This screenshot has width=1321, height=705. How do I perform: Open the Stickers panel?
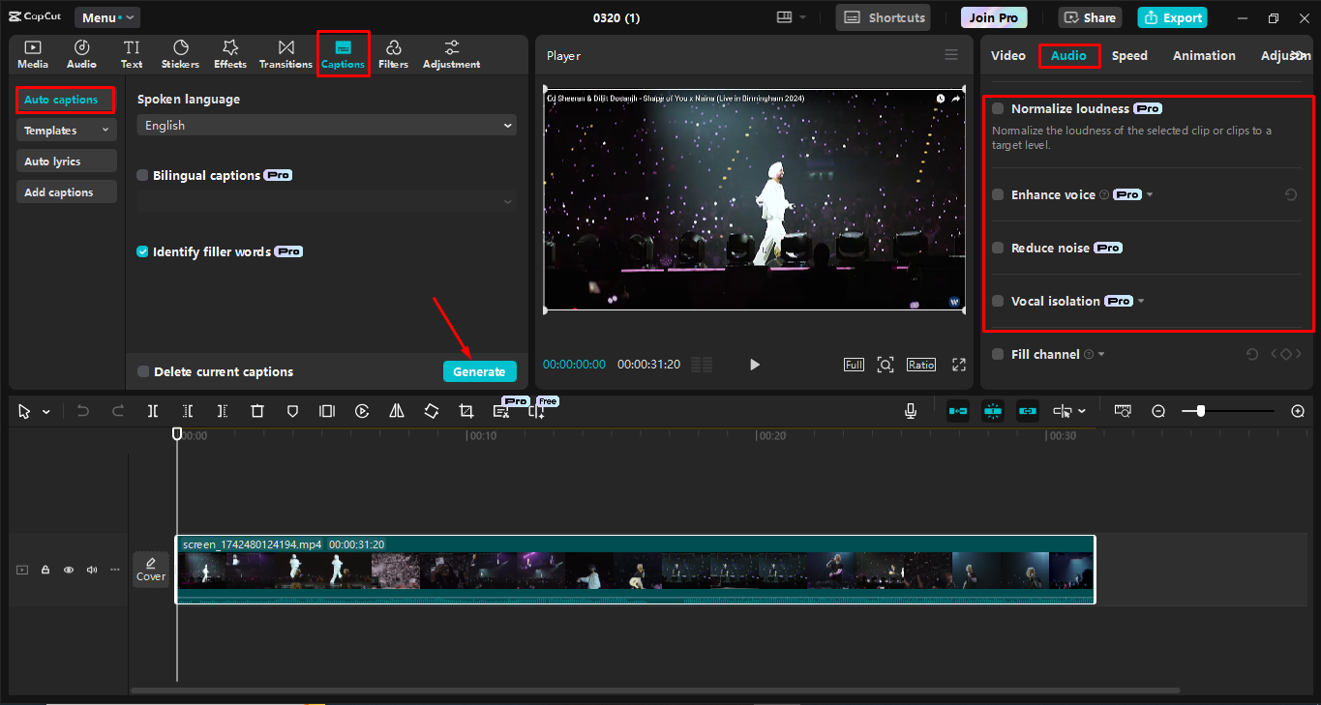point(180,53)
